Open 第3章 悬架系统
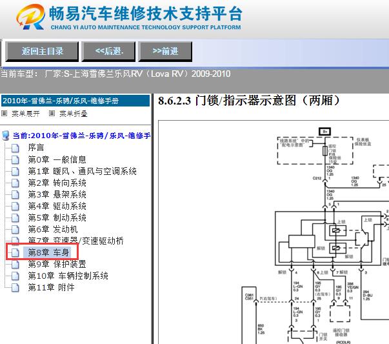The width and height of the screenshot is (389, 344). (57, 194)
